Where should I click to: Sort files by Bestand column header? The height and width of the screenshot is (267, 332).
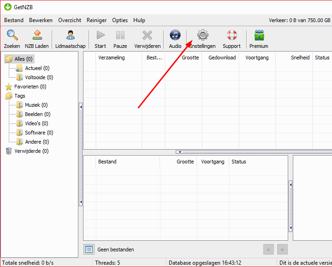coord(128,162)
